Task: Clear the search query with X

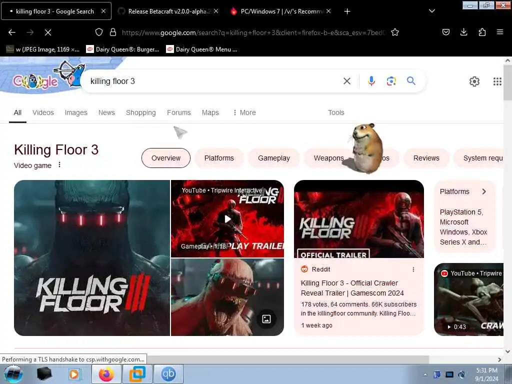Action: tap(347, 81)
